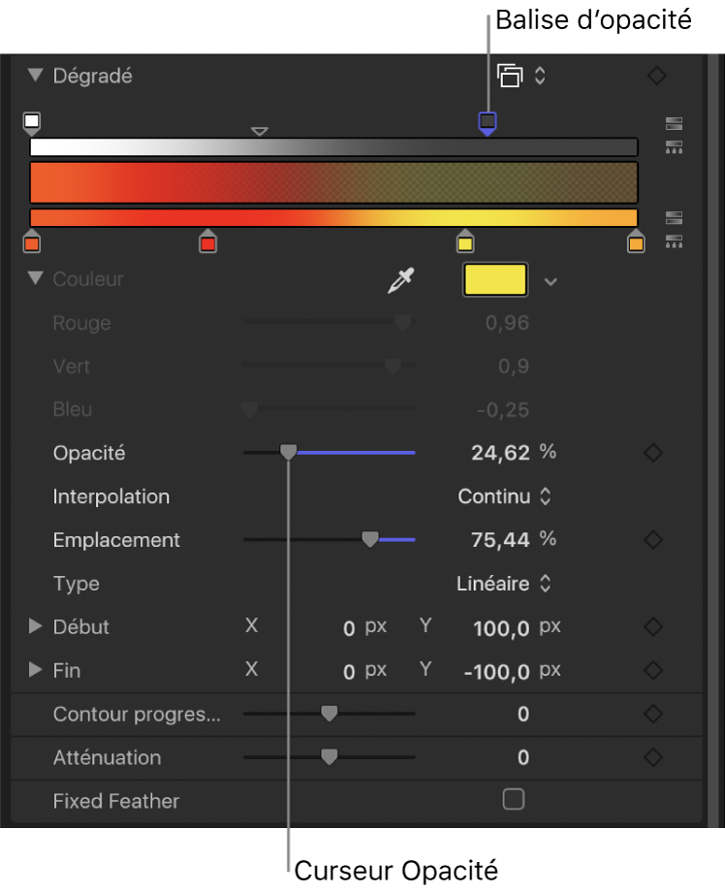Collapse the Couleur section

(36, 279)
